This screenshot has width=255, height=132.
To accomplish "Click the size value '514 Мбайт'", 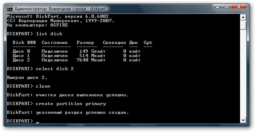I will [x=93, y=56].
